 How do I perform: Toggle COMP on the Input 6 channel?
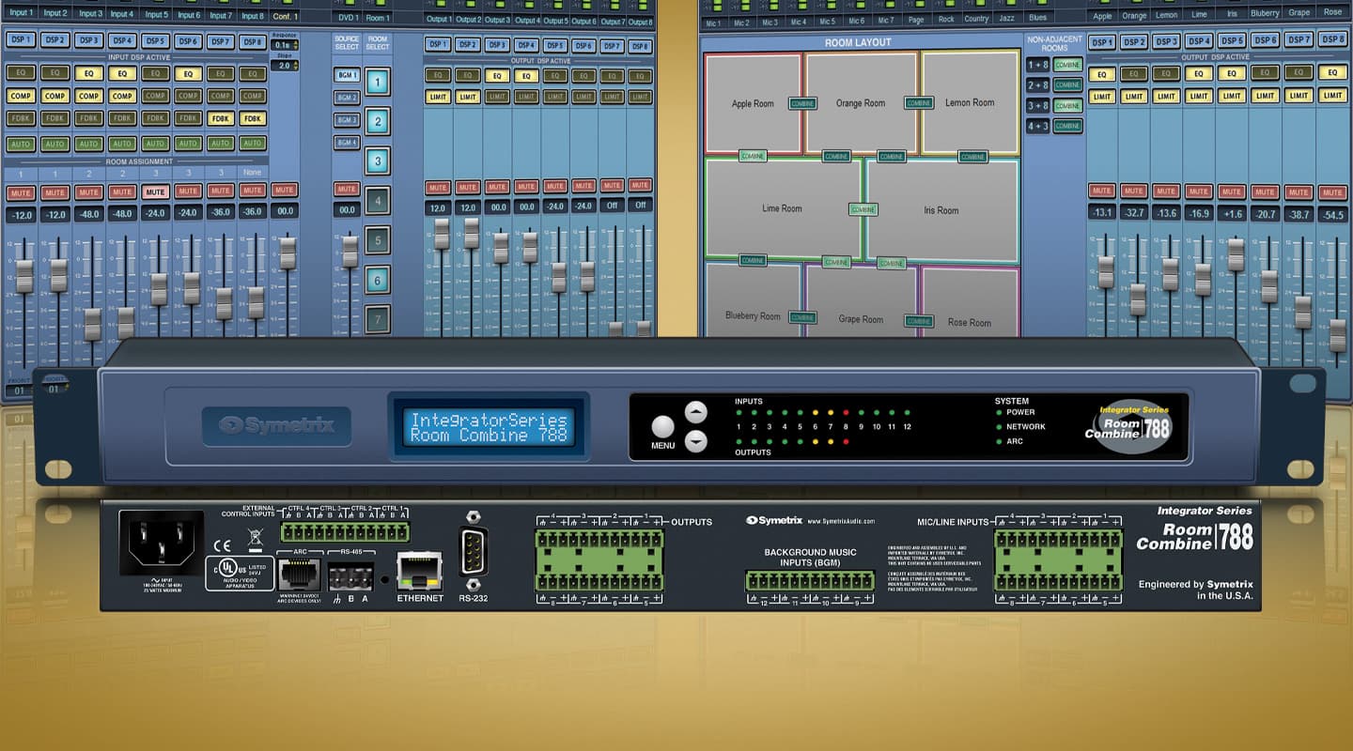[188, 96]
